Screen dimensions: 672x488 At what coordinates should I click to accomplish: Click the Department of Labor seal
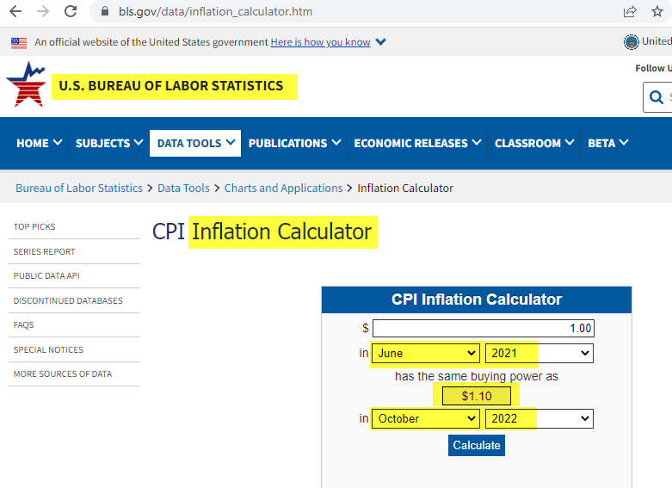click(631, 42)
